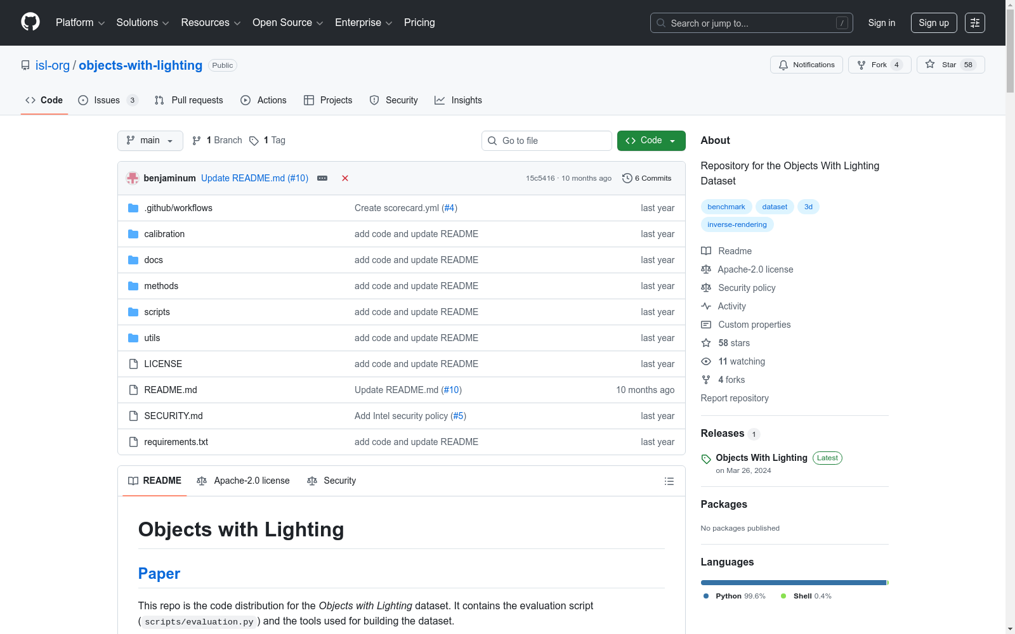This screenshot has width=1015, height=634.
Task: Switch to the Issues tab
Action: point(108,100)
